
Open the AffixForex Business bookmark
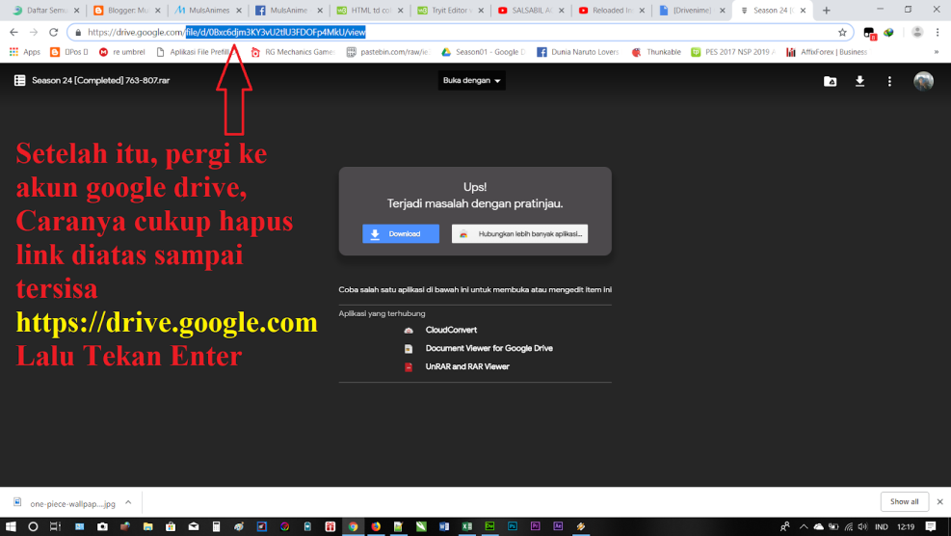(827, 52)
